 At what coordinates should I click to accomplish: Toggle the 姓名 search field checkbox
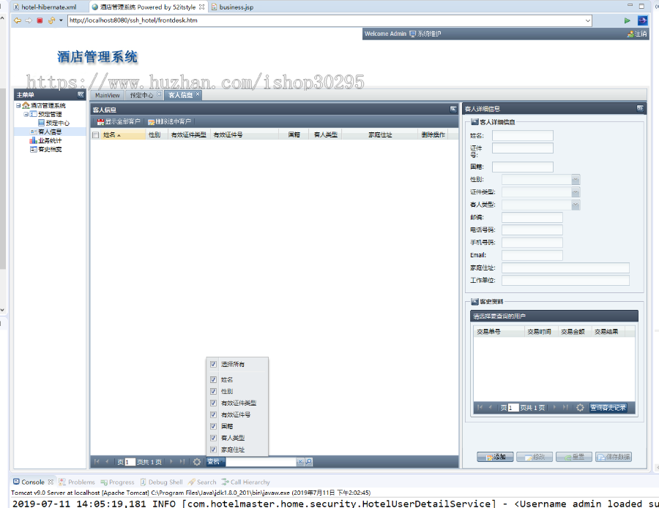[x=214, y=379]
